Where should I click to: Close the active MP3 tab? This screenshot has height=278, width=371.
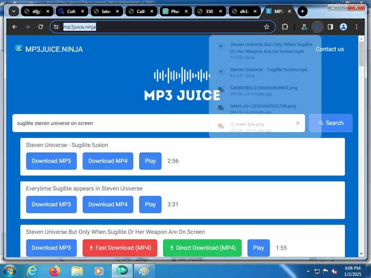coord(289,11)
